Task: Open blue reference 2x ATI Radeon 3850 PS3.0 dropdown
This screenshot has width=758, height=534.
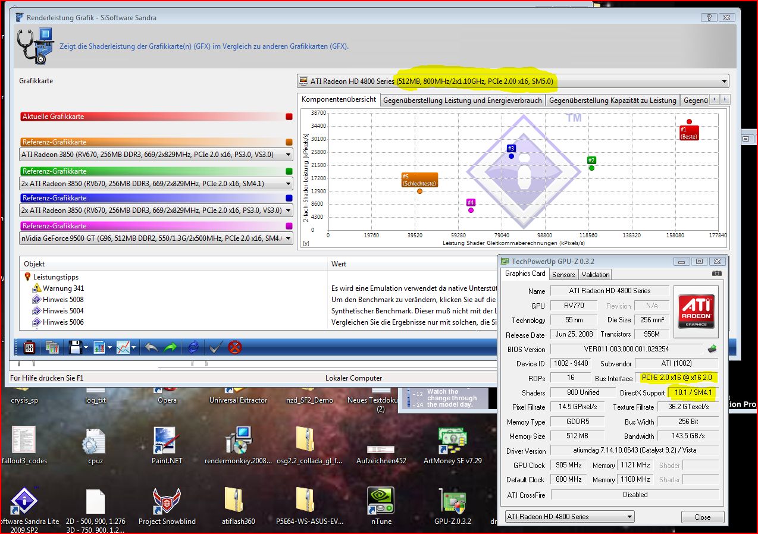Action: 156,211
